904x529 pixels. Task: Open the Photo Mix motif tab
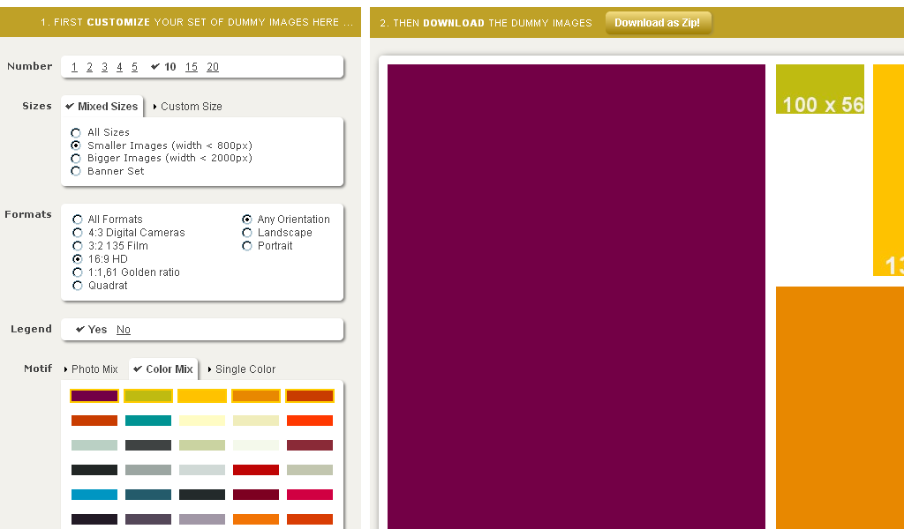coord(91,369)
